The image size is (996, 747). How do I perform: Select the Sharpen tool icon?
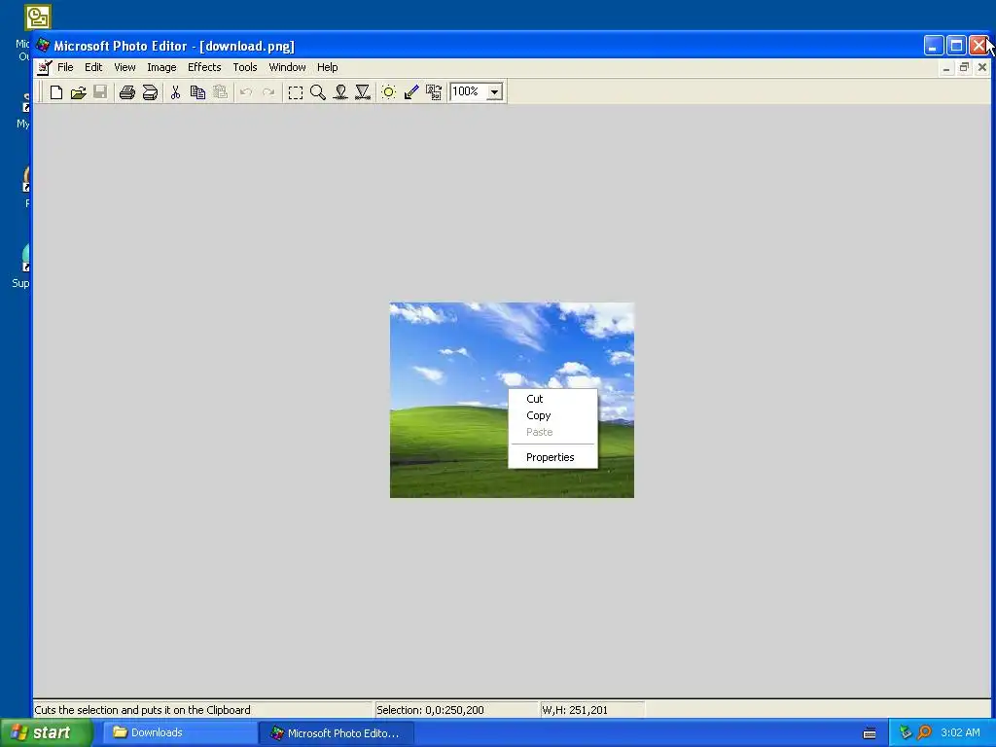pyautogui.click(x=363, y=92)
